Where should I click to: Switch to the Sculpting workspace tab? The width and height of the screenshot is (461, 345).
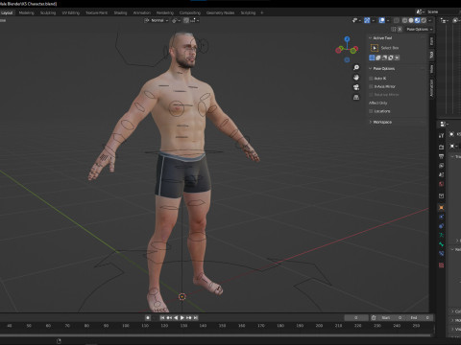[48, 12]
